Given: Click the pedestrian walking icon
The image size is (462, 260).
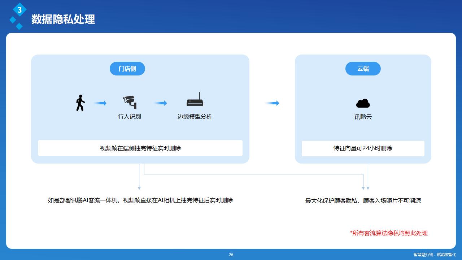Looking at the screenshot, I should [x=80, y=103].
